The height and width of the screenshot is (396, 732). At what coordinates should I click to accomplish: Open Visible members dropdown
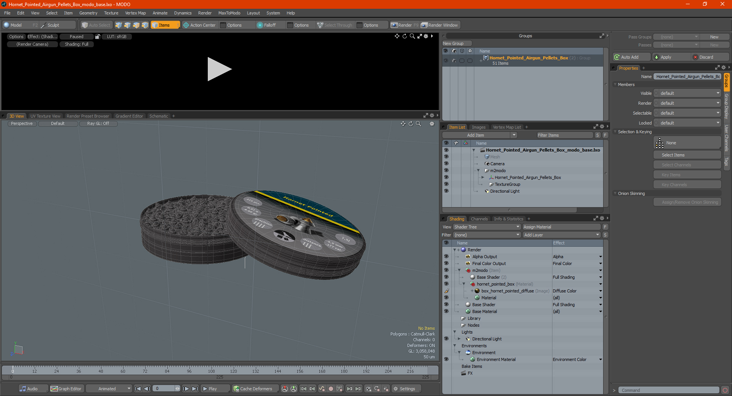(x=687, y=93)
